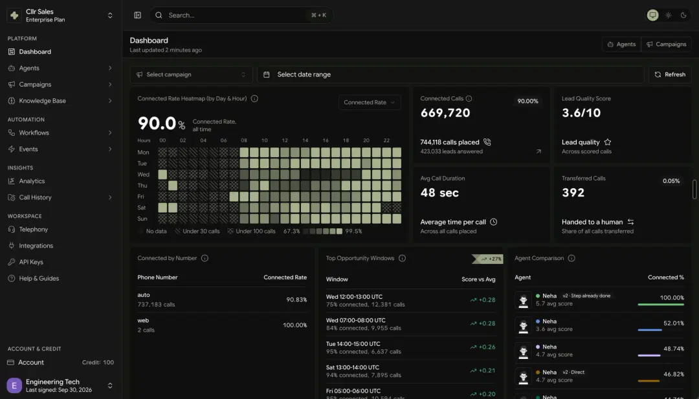Click the +27% trend badge
699x399 pixels.
(488, 259)
